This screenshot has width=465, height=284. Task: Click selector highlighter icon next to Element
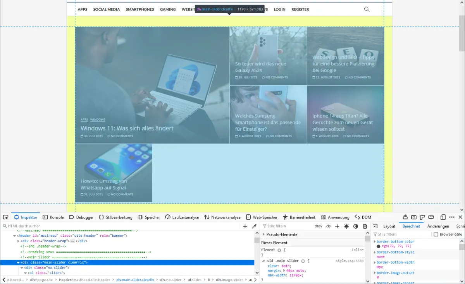pyautogui.click(x=279, y=250)
